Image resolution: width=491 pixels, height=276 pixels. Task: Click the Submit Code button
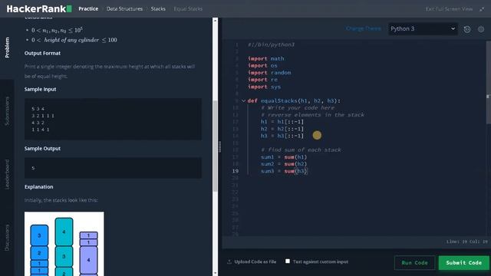click(463, 262)
